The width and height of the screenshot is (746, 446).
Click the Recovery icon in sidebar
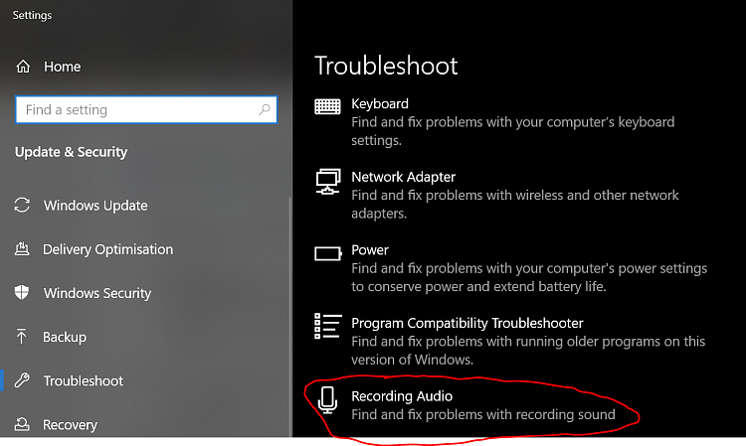[22, 424]
